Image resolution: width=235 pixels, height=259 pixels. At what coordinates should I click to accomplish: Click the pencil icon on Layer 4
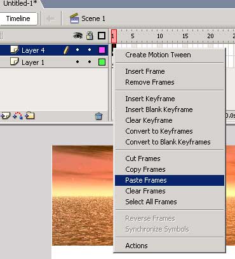click(66, 50)
